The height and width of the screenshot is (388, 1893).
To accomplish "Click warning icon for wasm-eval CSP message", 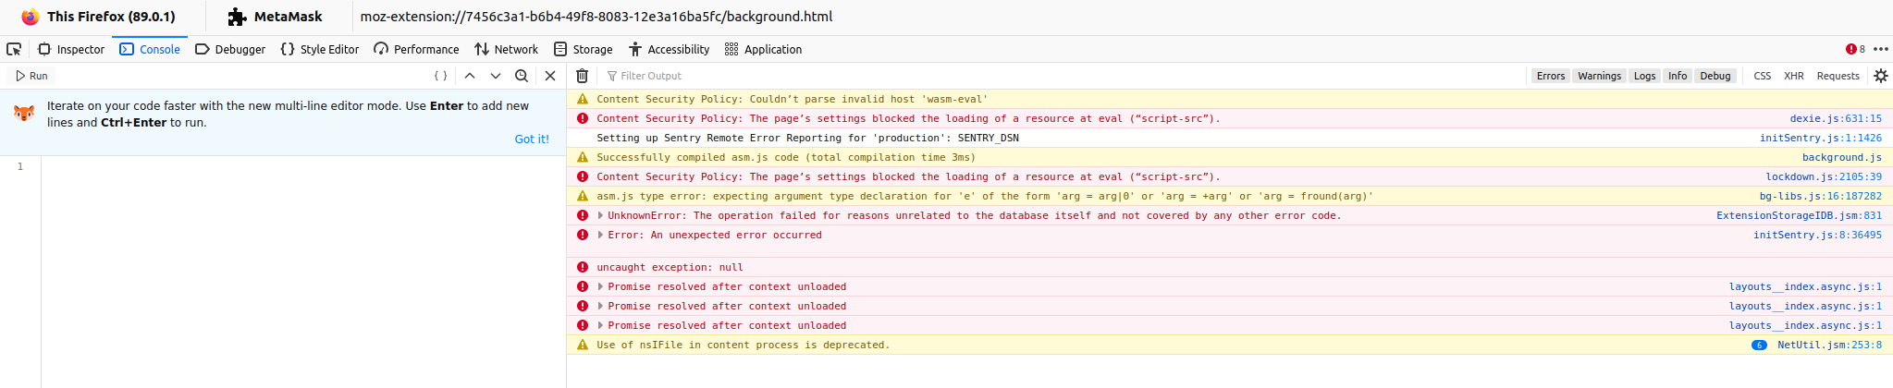I will (582, 99).
